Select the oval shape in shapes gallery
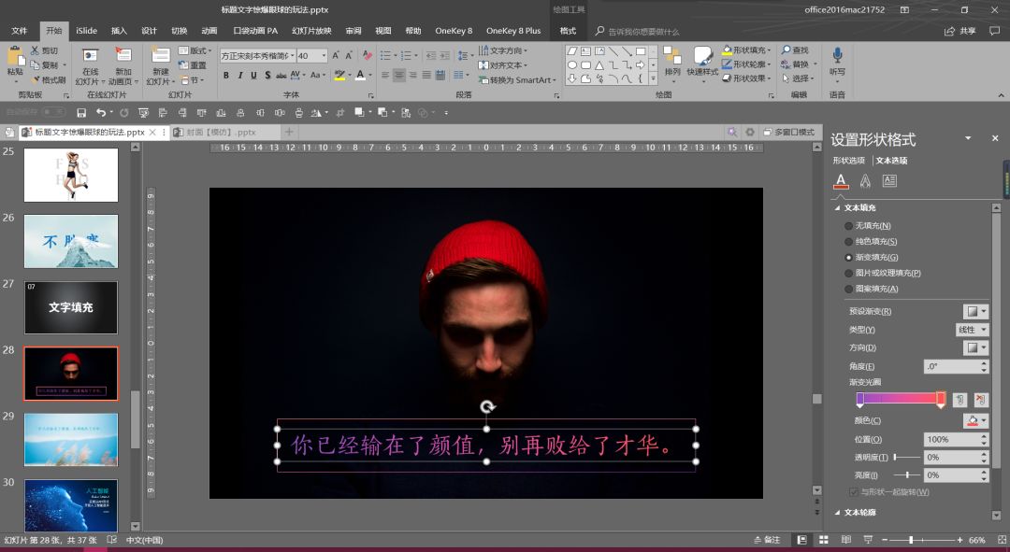 pyautogui.click(x=572, y=65)
